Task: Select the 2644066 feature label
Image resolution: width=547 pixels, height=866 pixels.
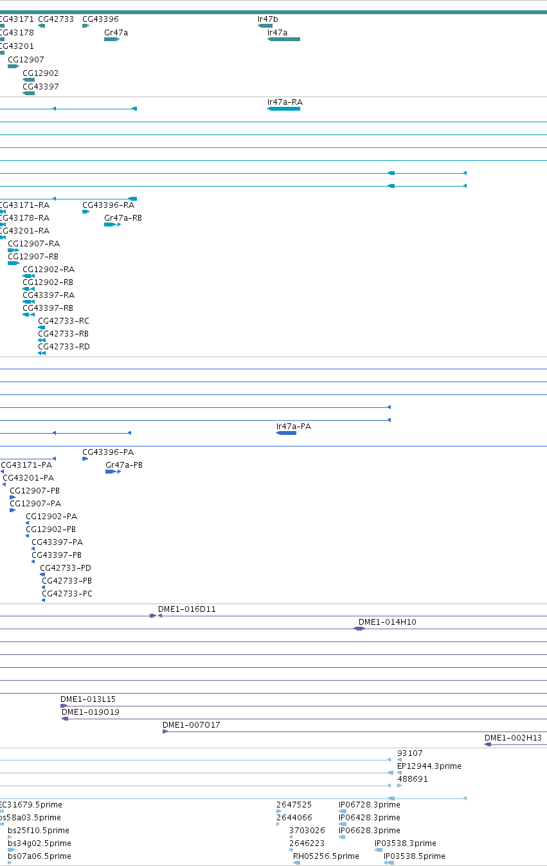Action: (x=294, y=817)
